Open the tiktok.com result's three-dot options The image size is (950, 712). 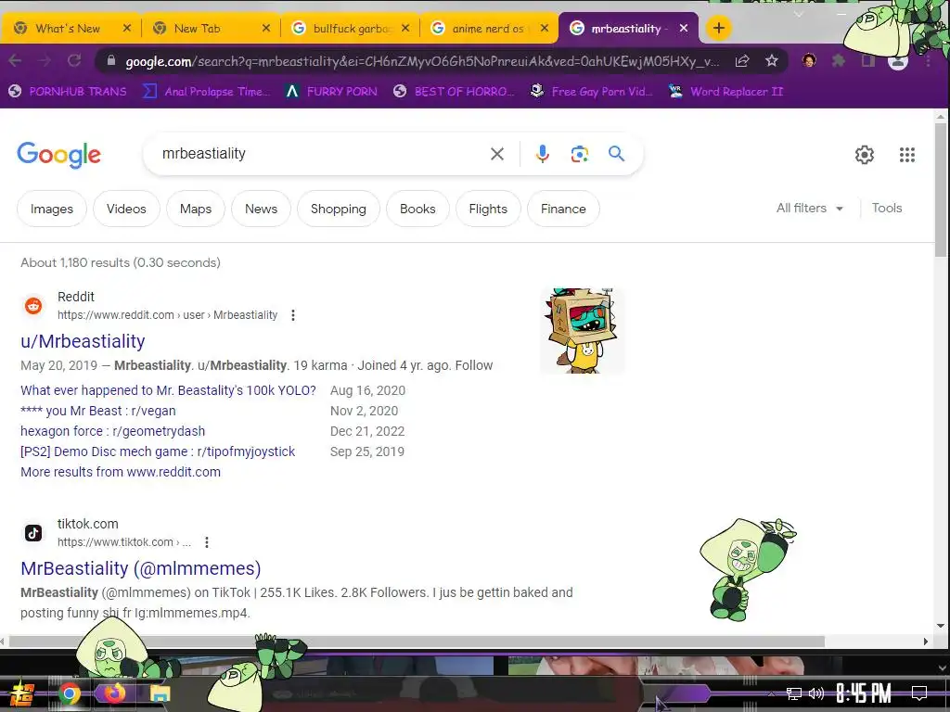[207, 542]
